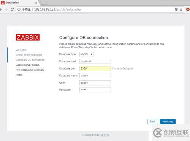190x141 pixels.
Task: Click the Database host label
Action: pyautogui.click(x=68, y=62)
